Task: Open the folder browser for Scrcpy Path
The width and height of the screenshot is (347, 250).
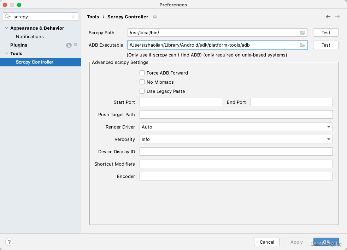Action: tap(302, 32)
